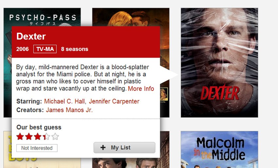Rate Dexter two stars
The image size is (278, 168).
[x=29, y=136]
